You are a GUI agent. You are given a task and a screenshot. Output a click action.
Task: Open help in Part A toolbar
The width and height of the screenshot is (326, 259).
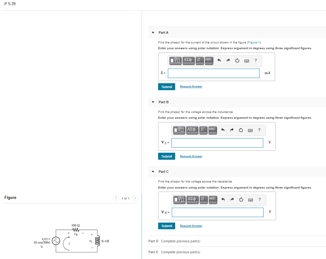(256, 60)
